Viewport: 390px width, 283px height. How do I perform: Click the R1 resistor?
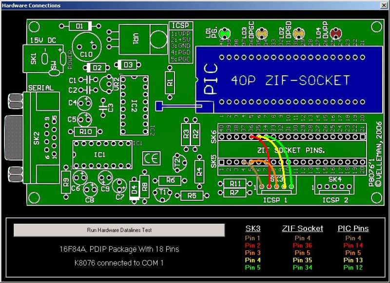pyautogui.click(x=170, y=82)
